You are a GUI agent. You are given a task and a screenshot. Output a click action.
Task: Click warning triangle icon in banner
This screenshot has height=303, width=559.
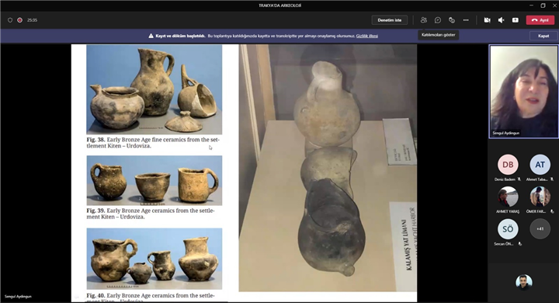click(x=151, y=36)
